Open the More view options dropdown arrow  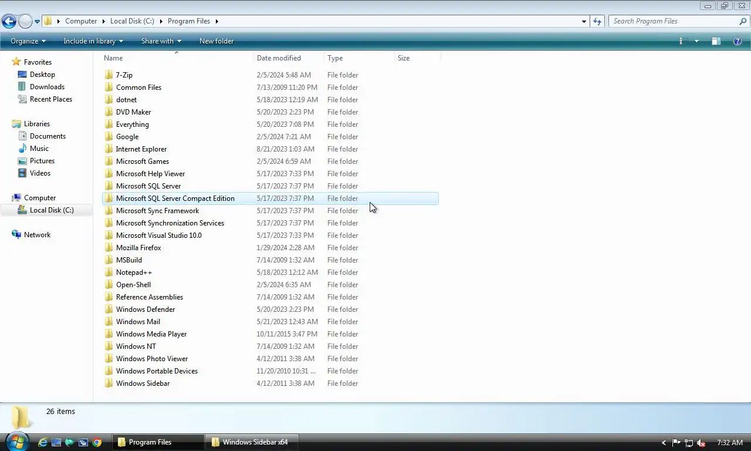[696, 41]
